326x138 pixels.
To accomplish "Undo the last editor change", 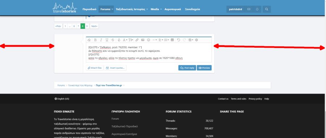I will [x=178, y=40].
